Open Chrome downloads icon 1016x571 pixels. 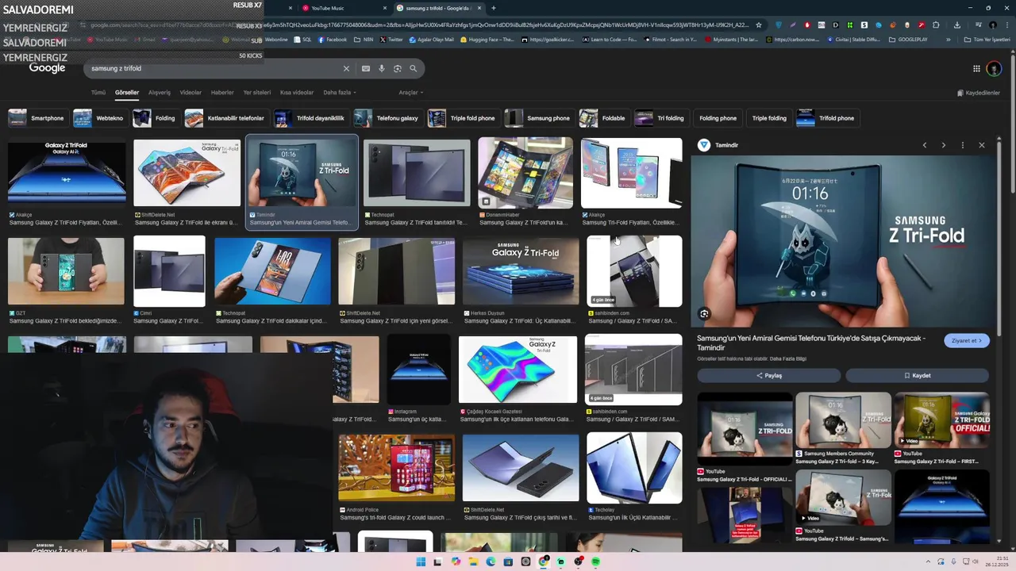tap(957, 25)
